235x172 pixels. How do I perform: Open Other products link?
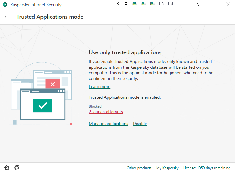pyautogui.click(x=139, y=168)
